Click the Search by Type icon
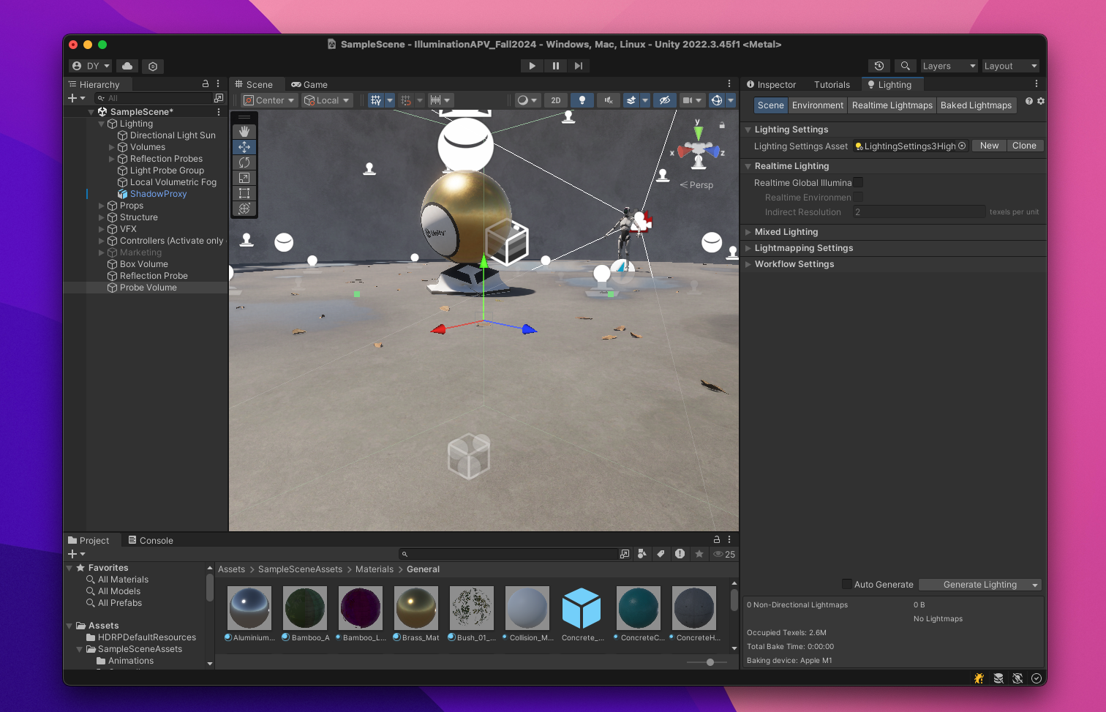 point(642,554)
